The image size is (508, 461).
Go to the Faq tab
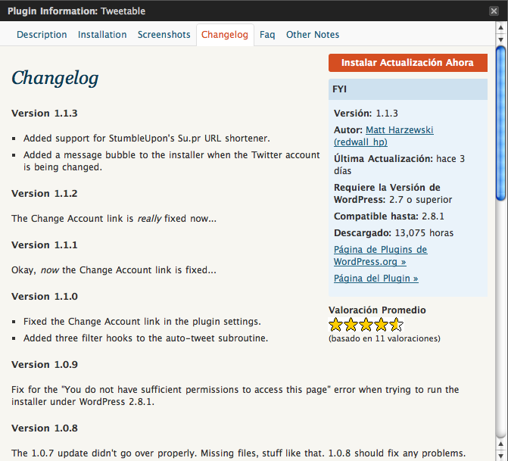click(267, 35)
